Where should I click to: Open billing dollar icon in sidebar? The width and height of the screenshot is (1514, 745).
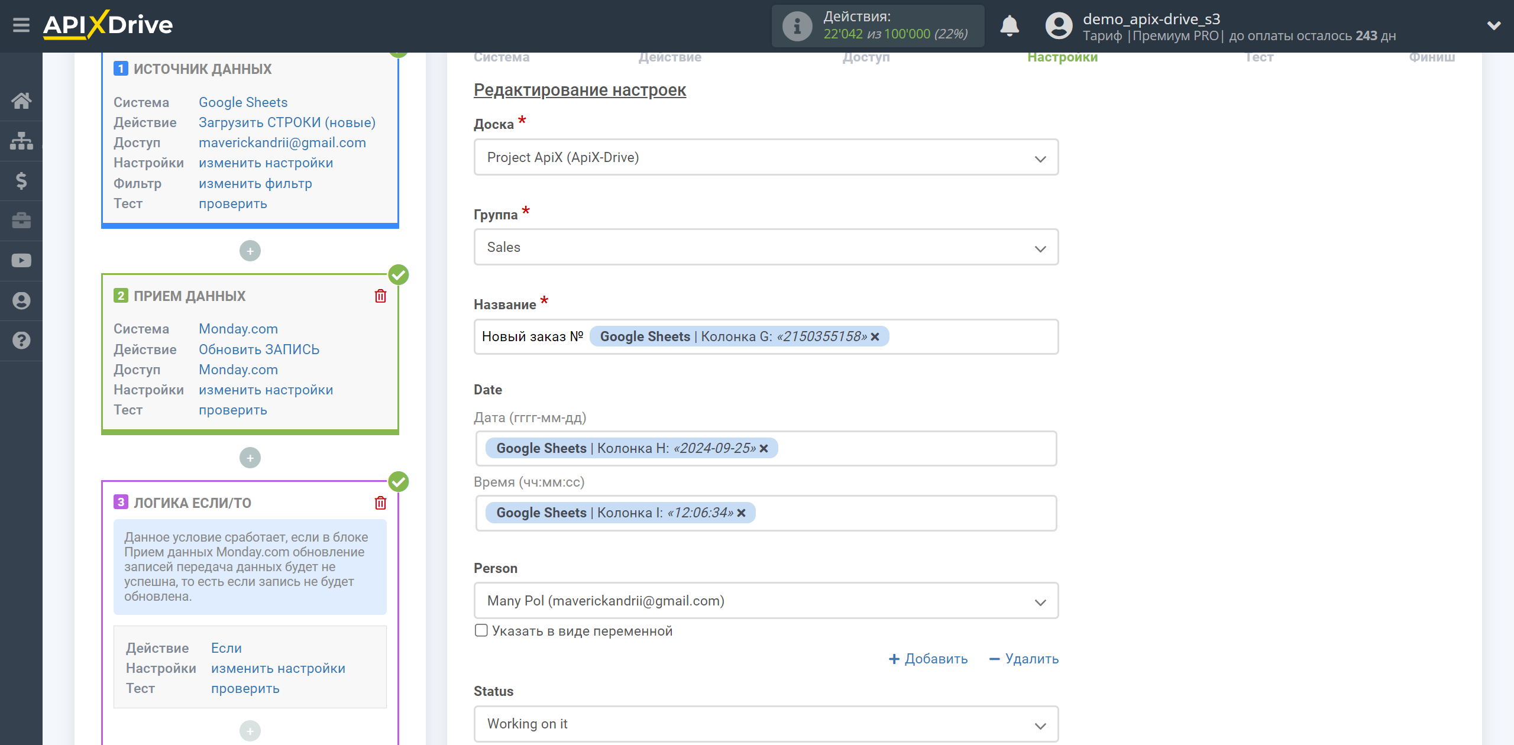pos(21,180)
